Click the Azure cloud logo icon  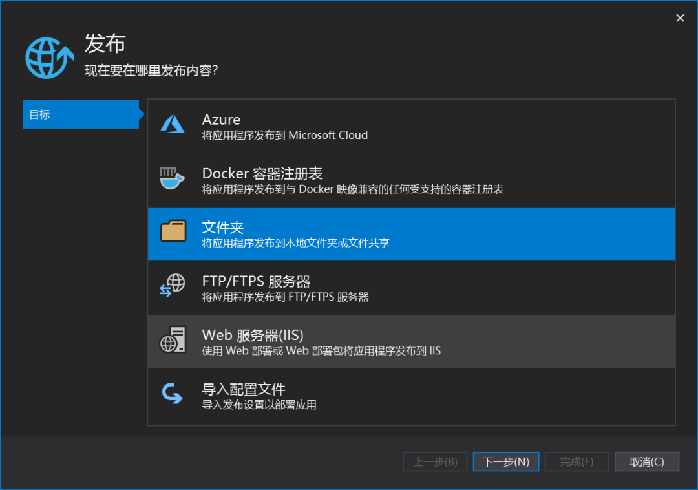173,124
